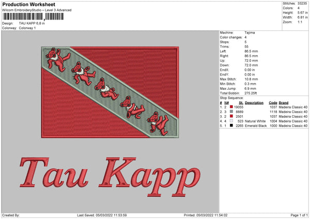Click the barcode under the worksheet title

pos(33,17)
